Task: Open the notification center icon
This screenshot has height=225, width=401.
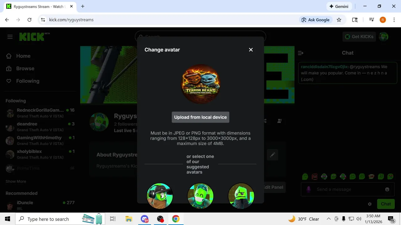Action: coord(391,219)
